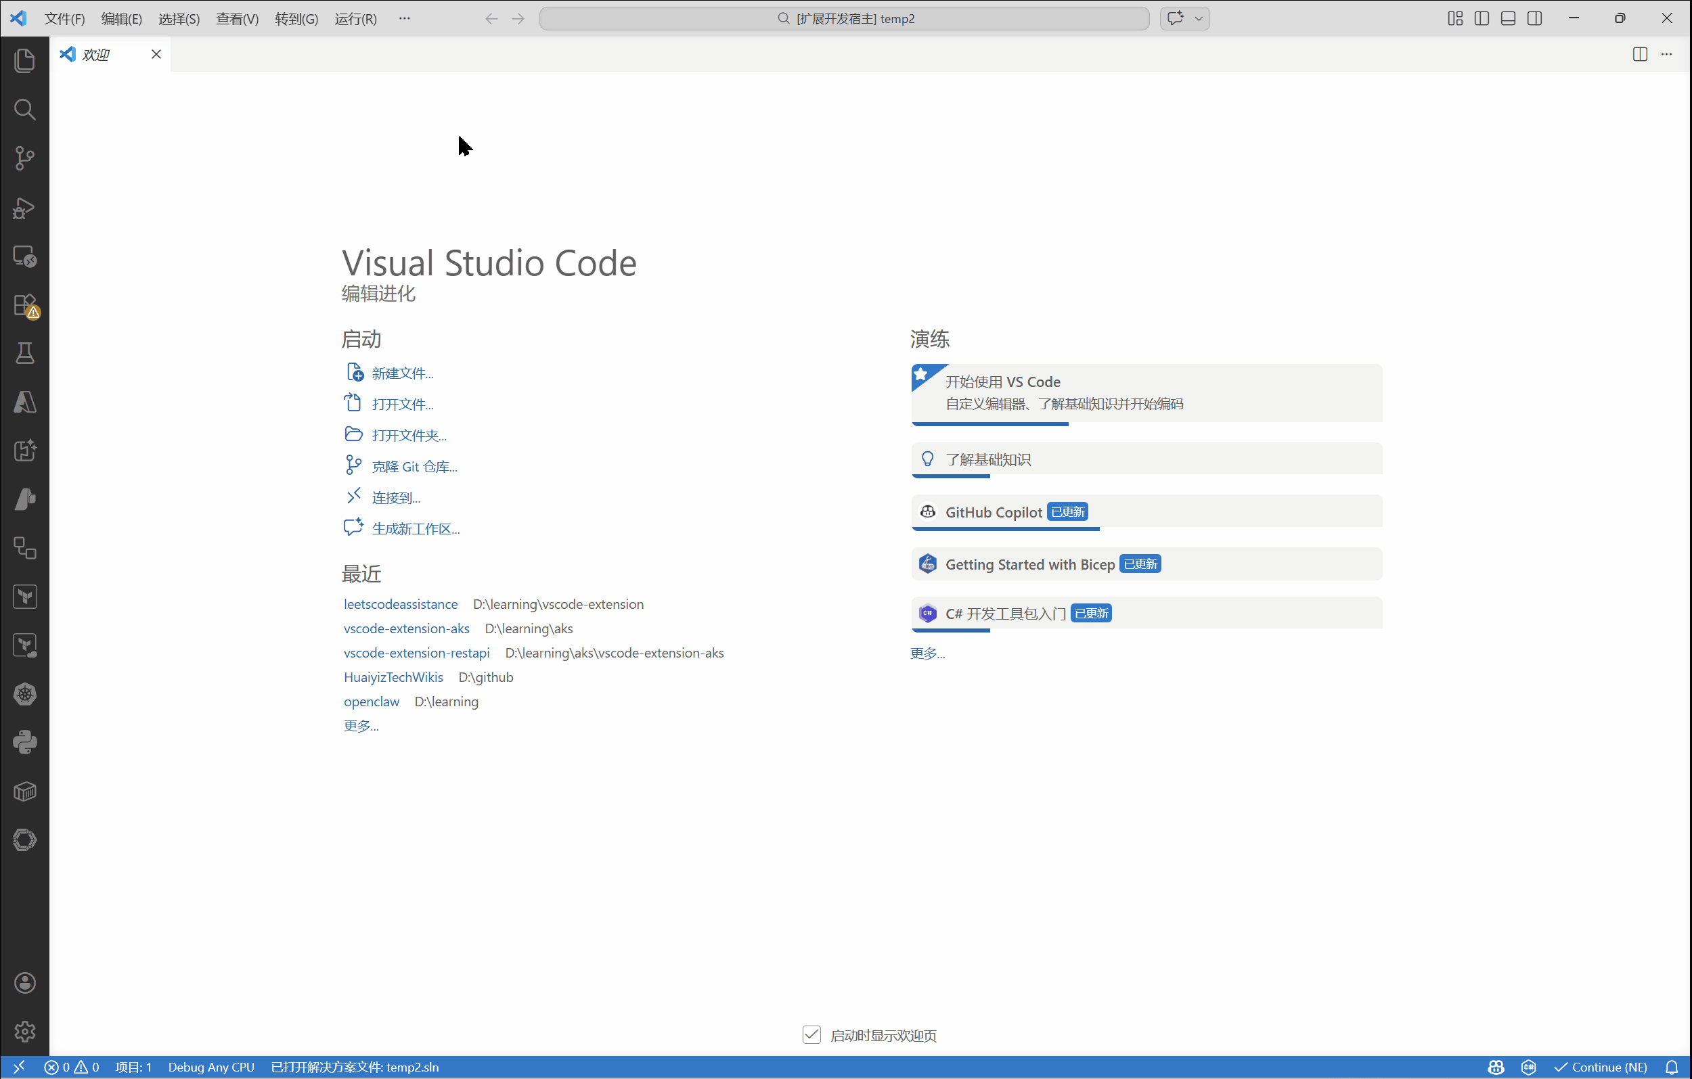The image size is (1692, 1079).
Task: Open recent folder vscode-extension-aks
Action: pos(406,628)
